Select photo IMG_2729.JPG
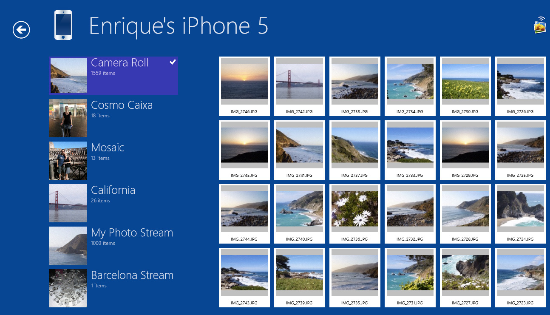 [x=465, y=150]
